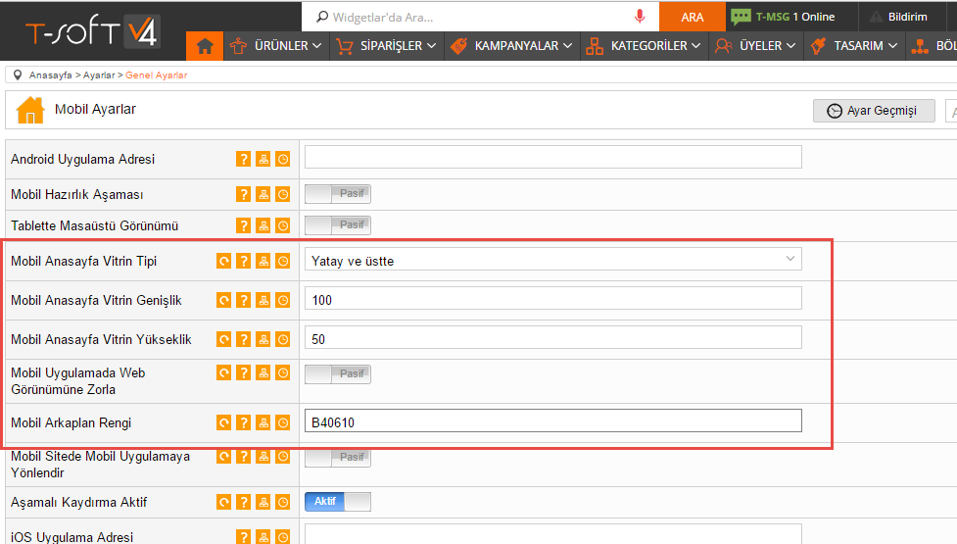The height and width of the screenshot is (544, 957).
Task: Reset Mobil Anasayfa Vitrin Tipi to default
Action: coord(224,262)
